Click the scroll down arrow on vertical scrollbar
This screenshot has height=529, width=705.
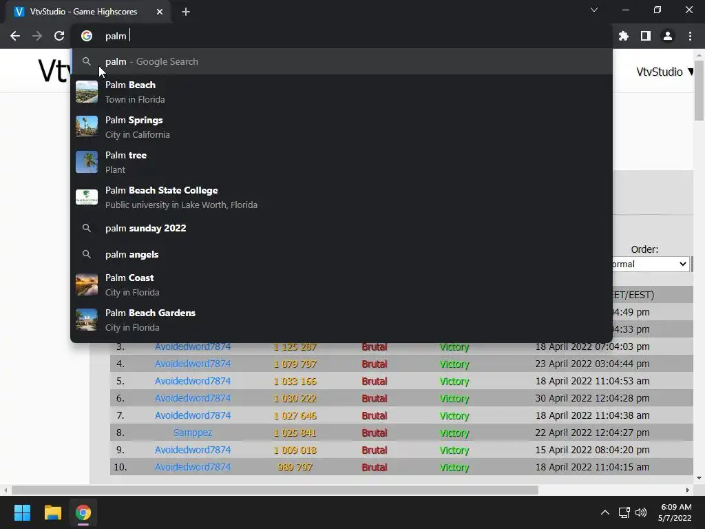[x=699, y=478]
